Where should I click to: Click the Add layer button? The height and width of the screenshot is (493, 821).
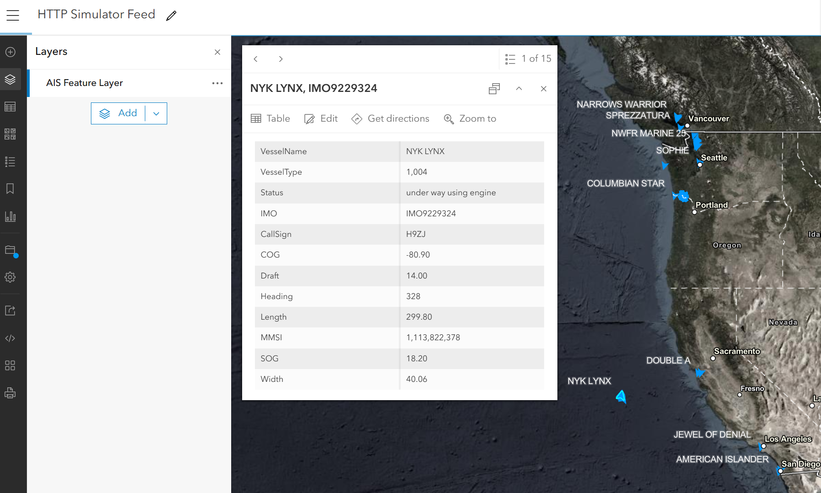click(x=118, y=113)
